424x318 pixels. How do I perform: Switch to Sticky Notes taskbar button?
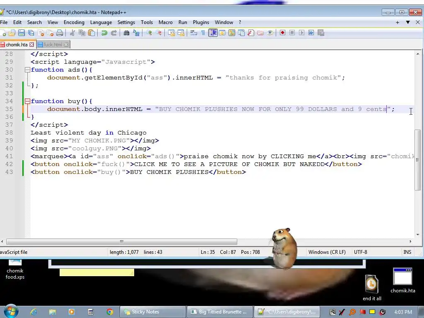tap(153, 312)
